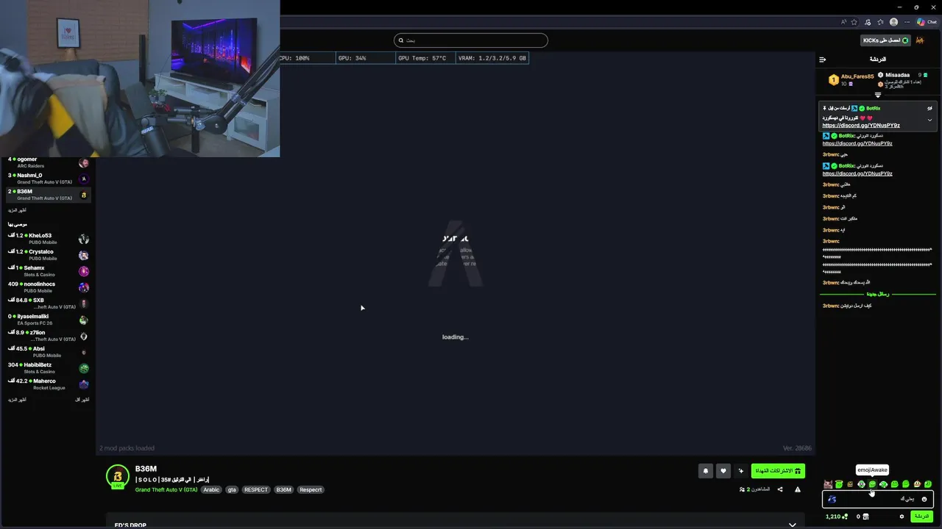942x529 pixels.
Task: Click the report warning triangle icon
Action: (x=798, y=489)
